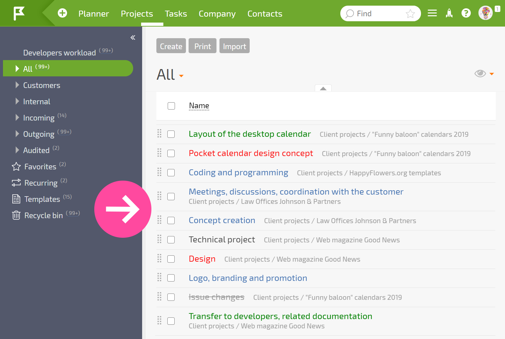
Task: Open the Projects tab
Action: [137, 14]
